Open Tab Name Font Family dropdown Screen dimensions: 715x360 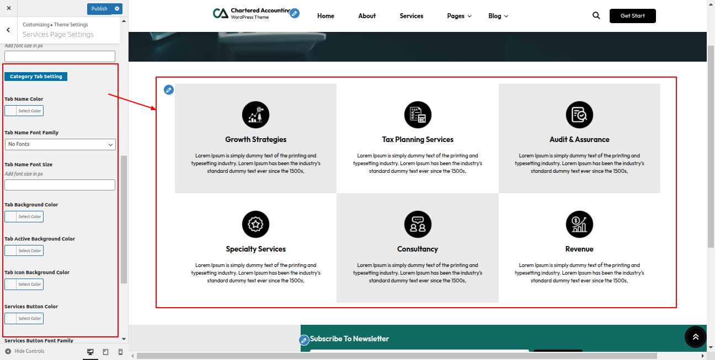tap(60, 144)
